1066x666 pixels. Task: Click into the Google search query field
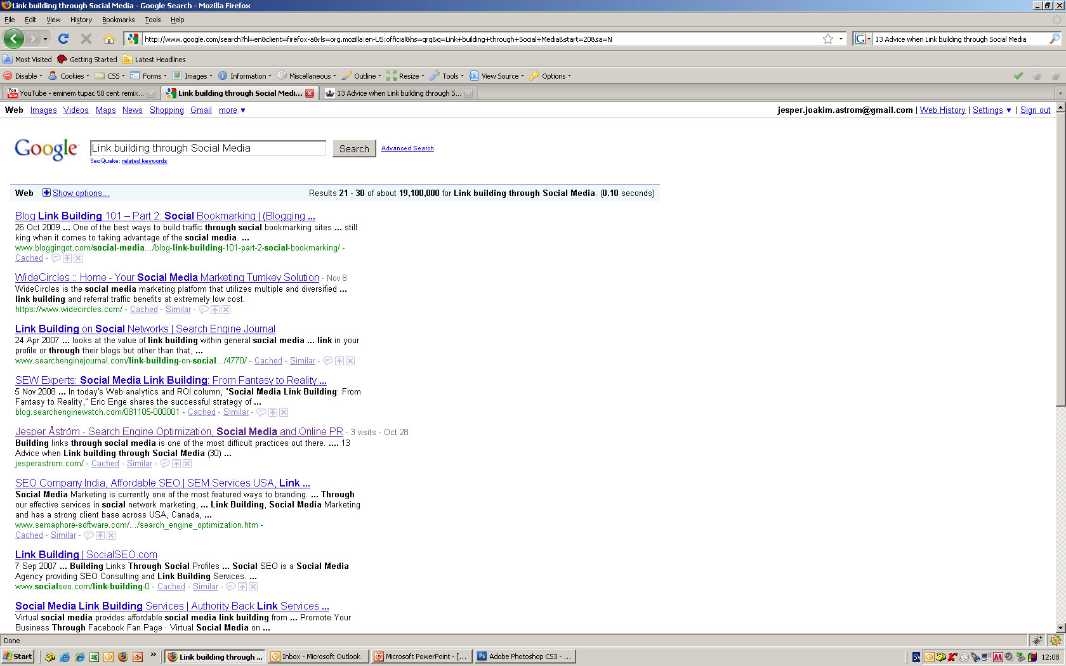click(x=208, y=148)
